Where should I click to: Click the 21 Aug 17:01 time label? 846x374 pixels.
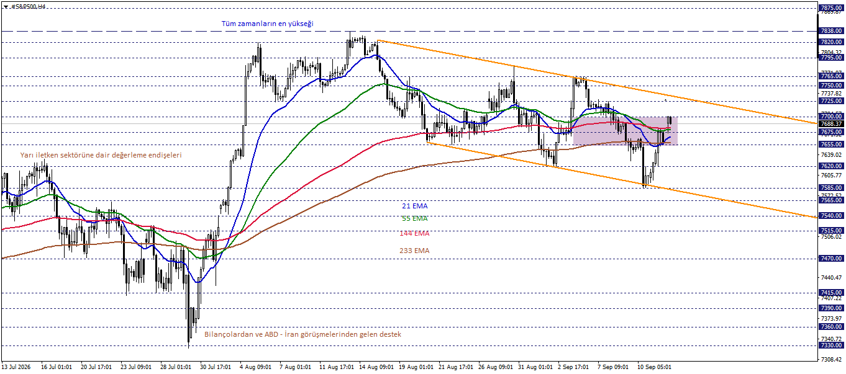(455, 367)
